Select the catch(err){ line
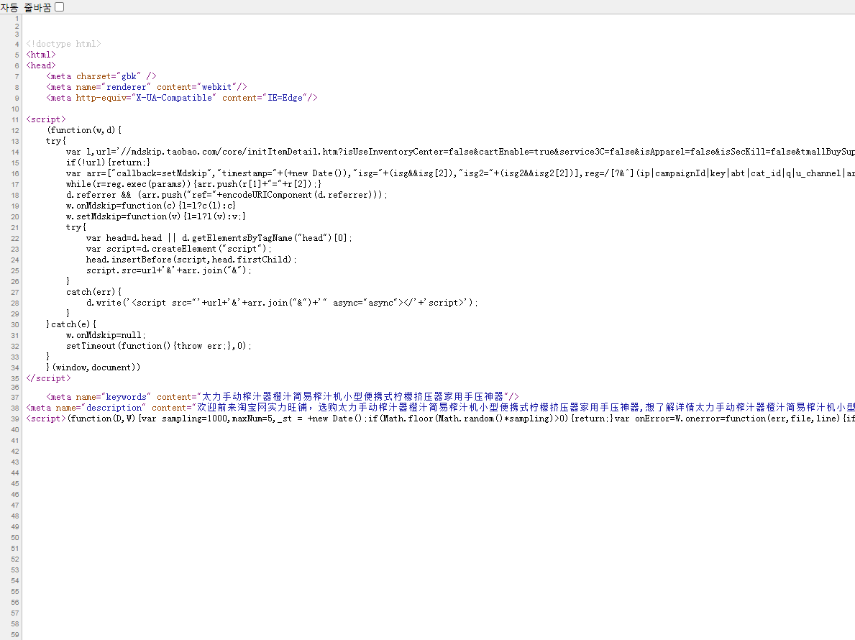 93,292
